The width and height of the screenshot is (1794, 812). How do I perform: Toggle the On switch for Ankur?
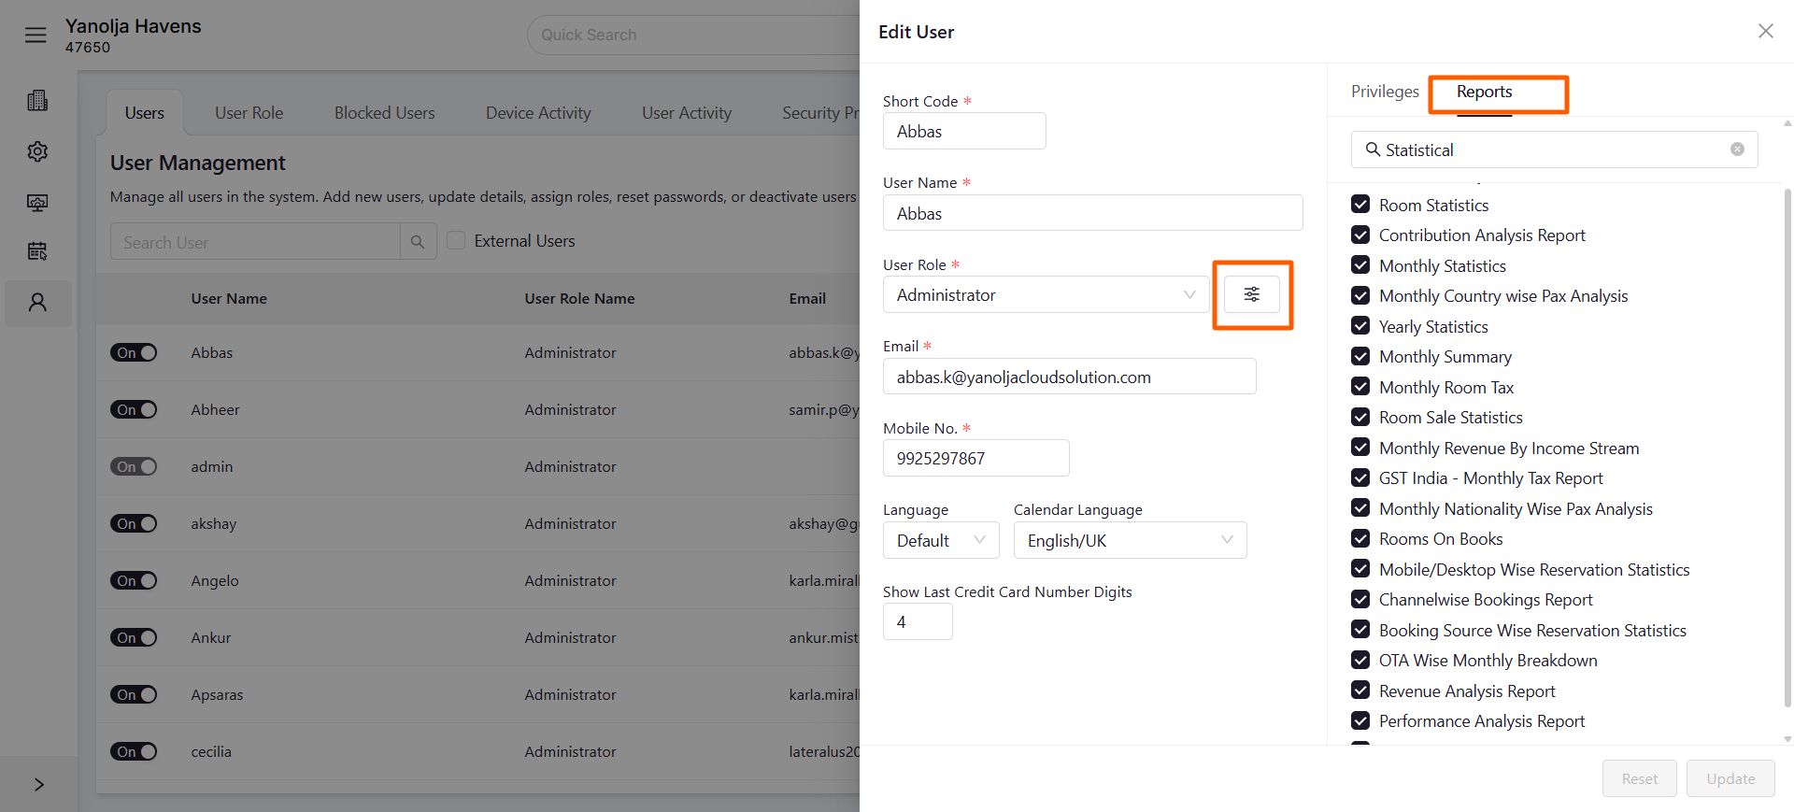coord(134,637)
